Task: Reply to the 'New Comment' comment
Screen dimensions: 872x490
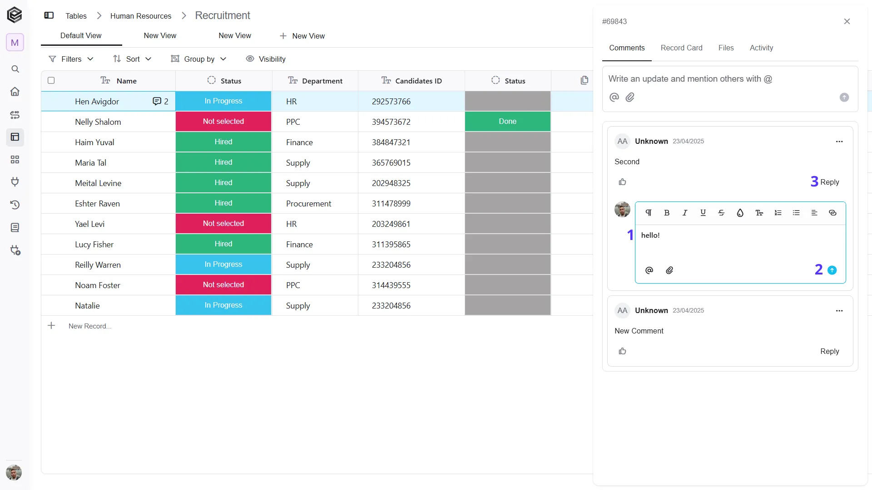Action: (829, 351)
